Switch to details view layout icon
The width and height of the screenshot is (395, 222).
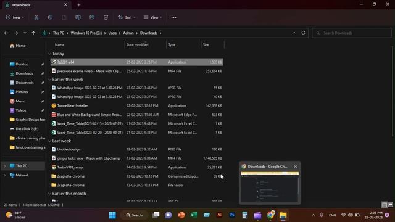click(x=384, y=205)
